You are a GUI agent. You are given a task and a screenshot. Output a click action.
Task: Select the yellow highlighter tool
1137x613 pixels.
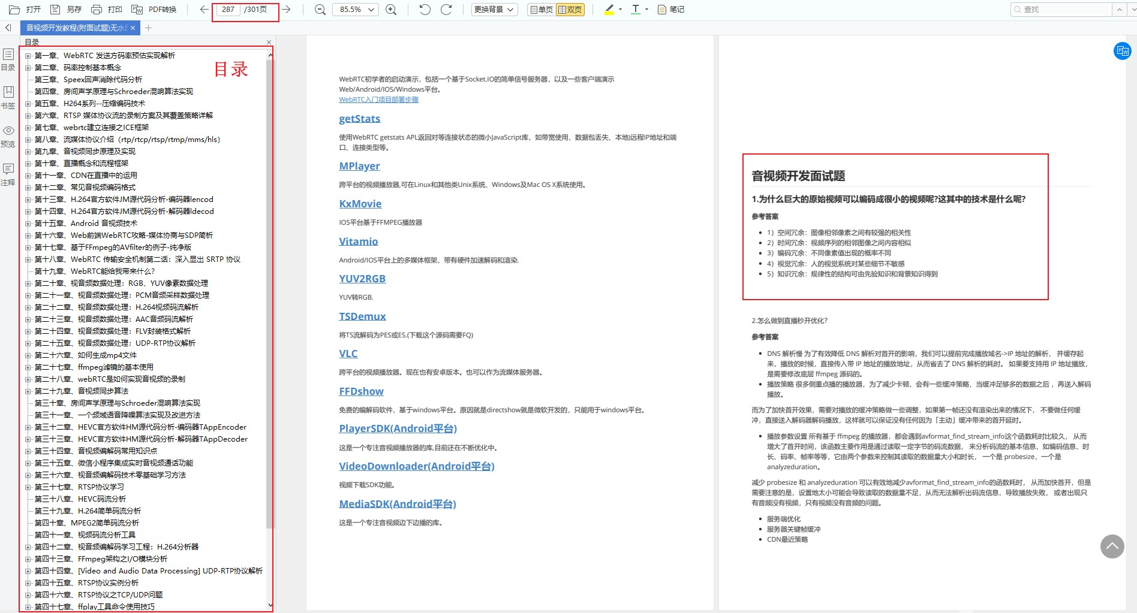[609, 10]
